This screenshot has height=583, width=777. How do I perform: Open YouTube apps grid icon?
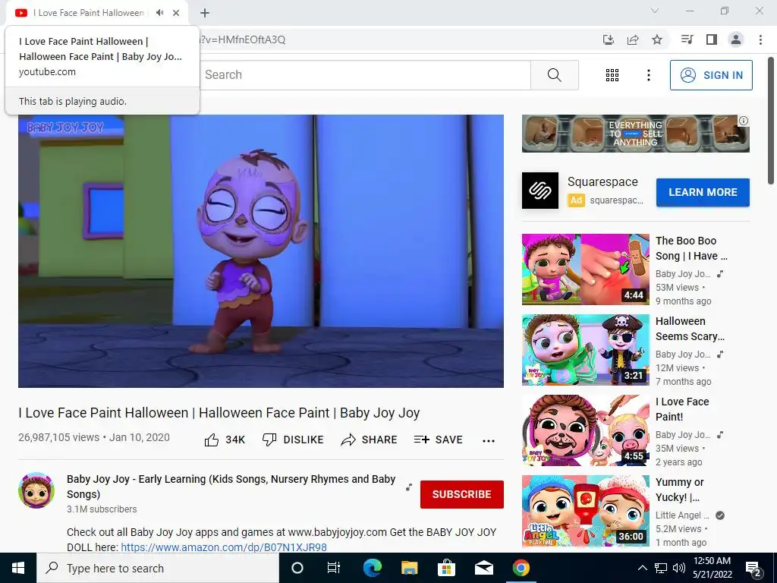(612, 75)
